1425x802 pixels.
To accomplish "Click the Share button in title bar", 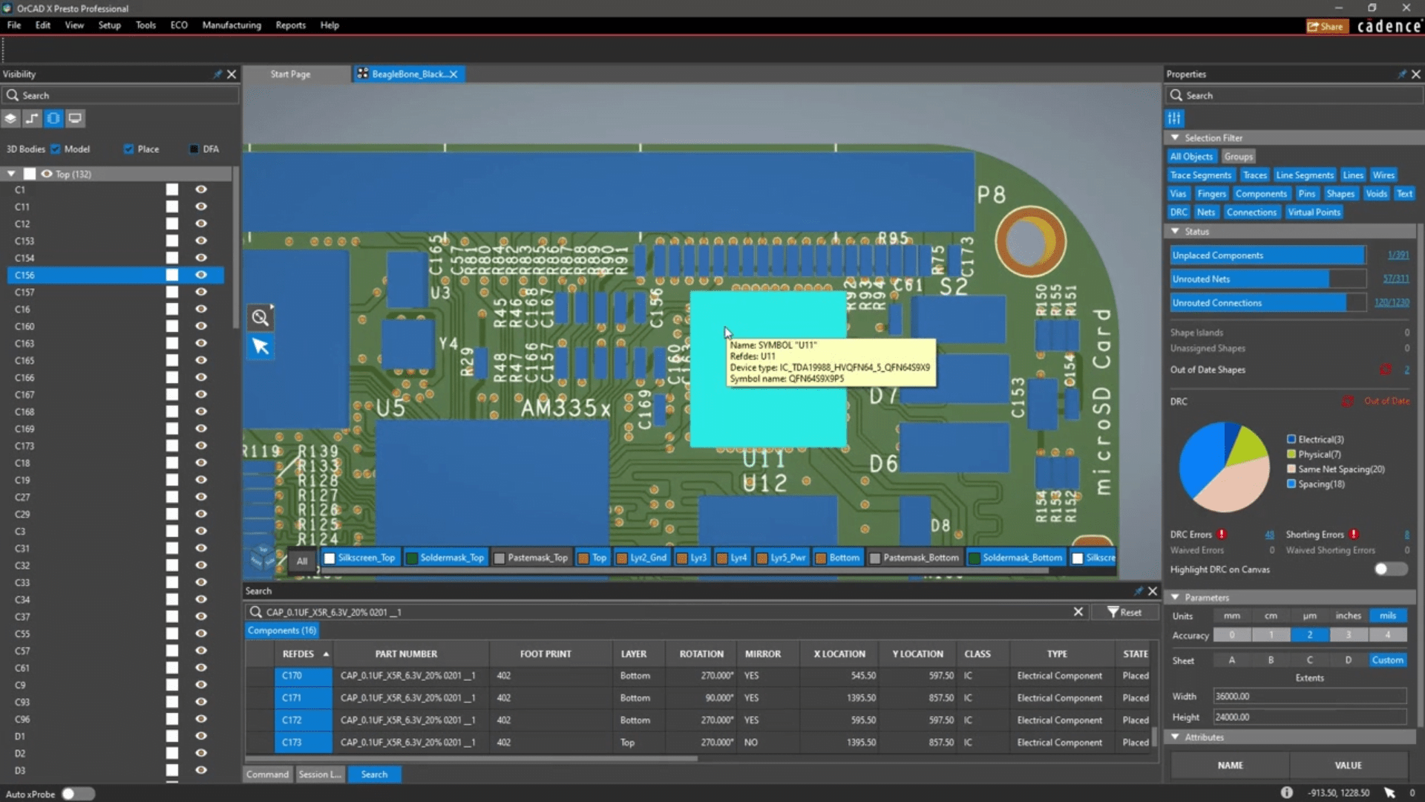I will click(x=1326, y=27).
